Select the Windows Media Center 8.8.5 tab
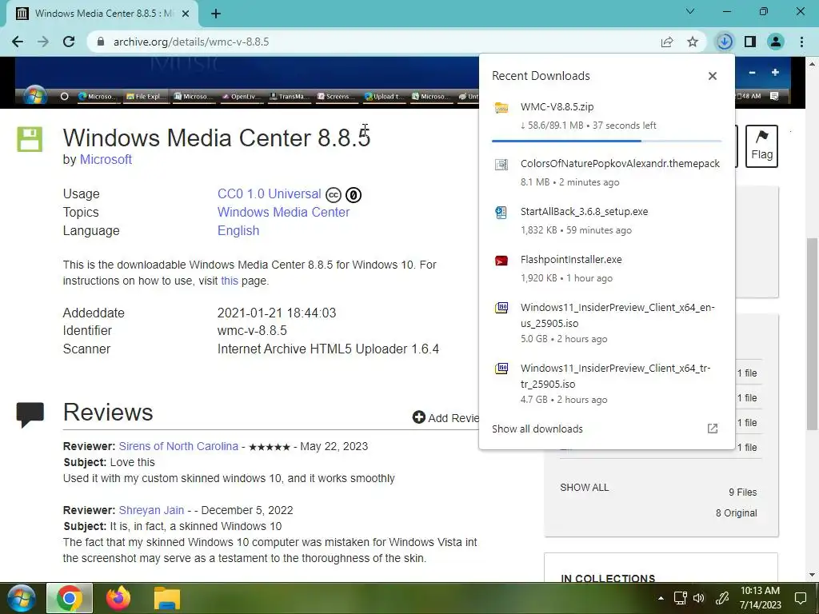 point(102,14)
